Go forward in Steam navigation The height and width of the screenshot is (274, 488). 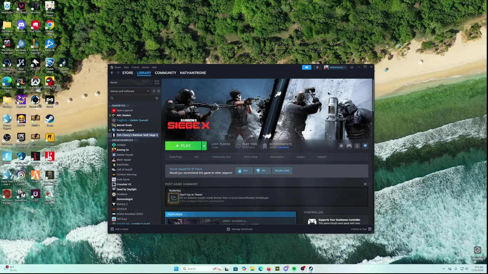coord(118,73)
